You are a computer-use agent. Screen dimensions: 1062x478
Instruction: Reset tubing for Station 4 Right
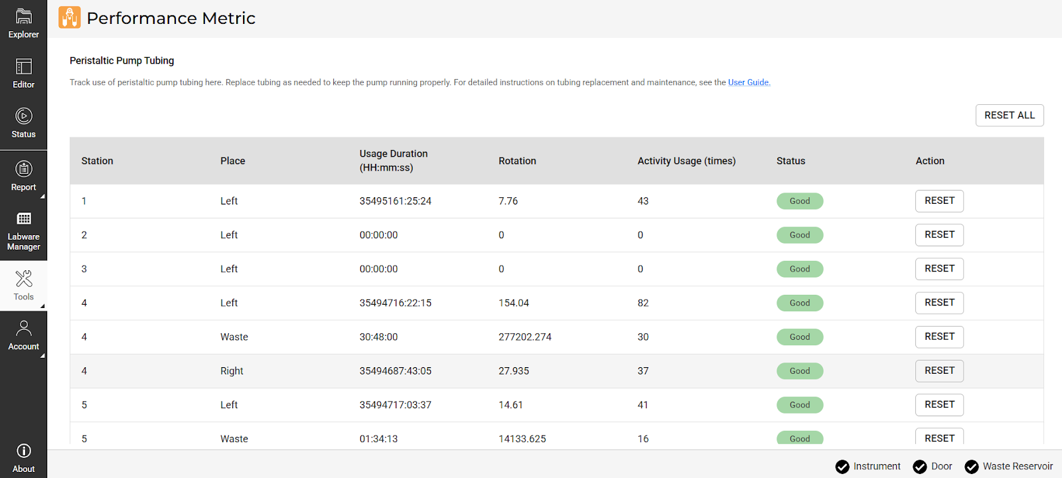click(x=939, y=371)
